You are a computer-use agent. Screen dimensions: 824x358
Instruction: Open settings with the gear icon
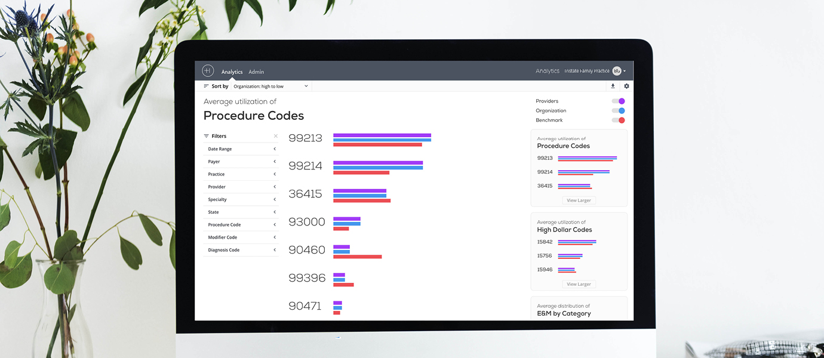click(x=626, y=87)
